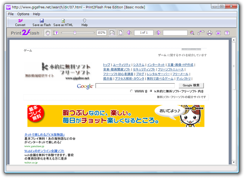Open the ユーティリティ link

[122, 65]
